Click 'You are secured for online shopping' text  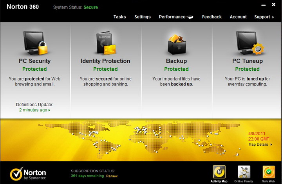coord(106,81)
